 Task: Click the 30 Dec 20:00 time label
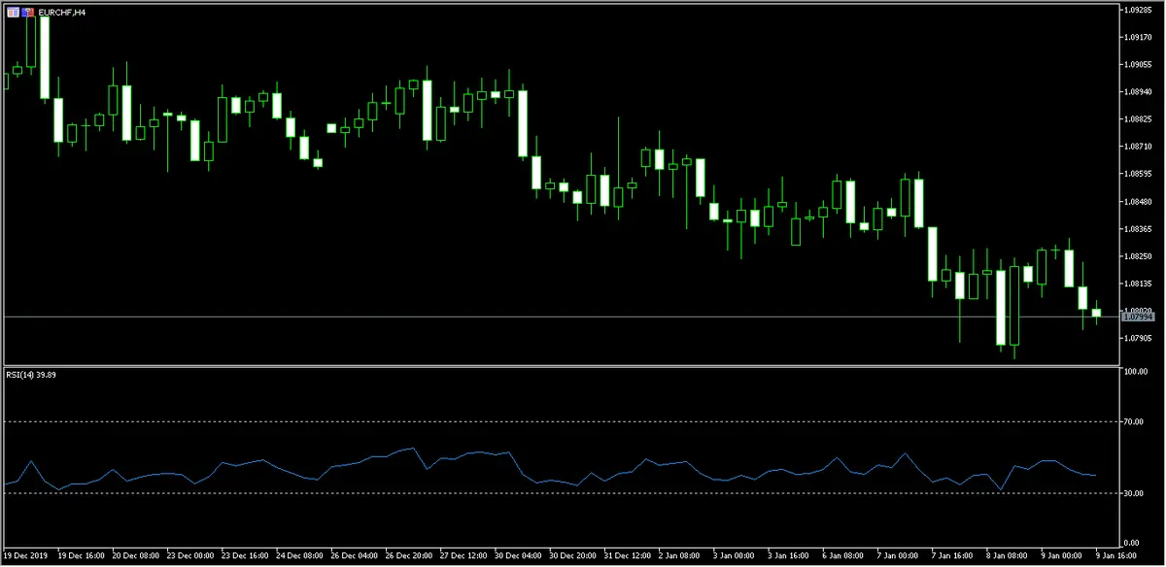571,556
